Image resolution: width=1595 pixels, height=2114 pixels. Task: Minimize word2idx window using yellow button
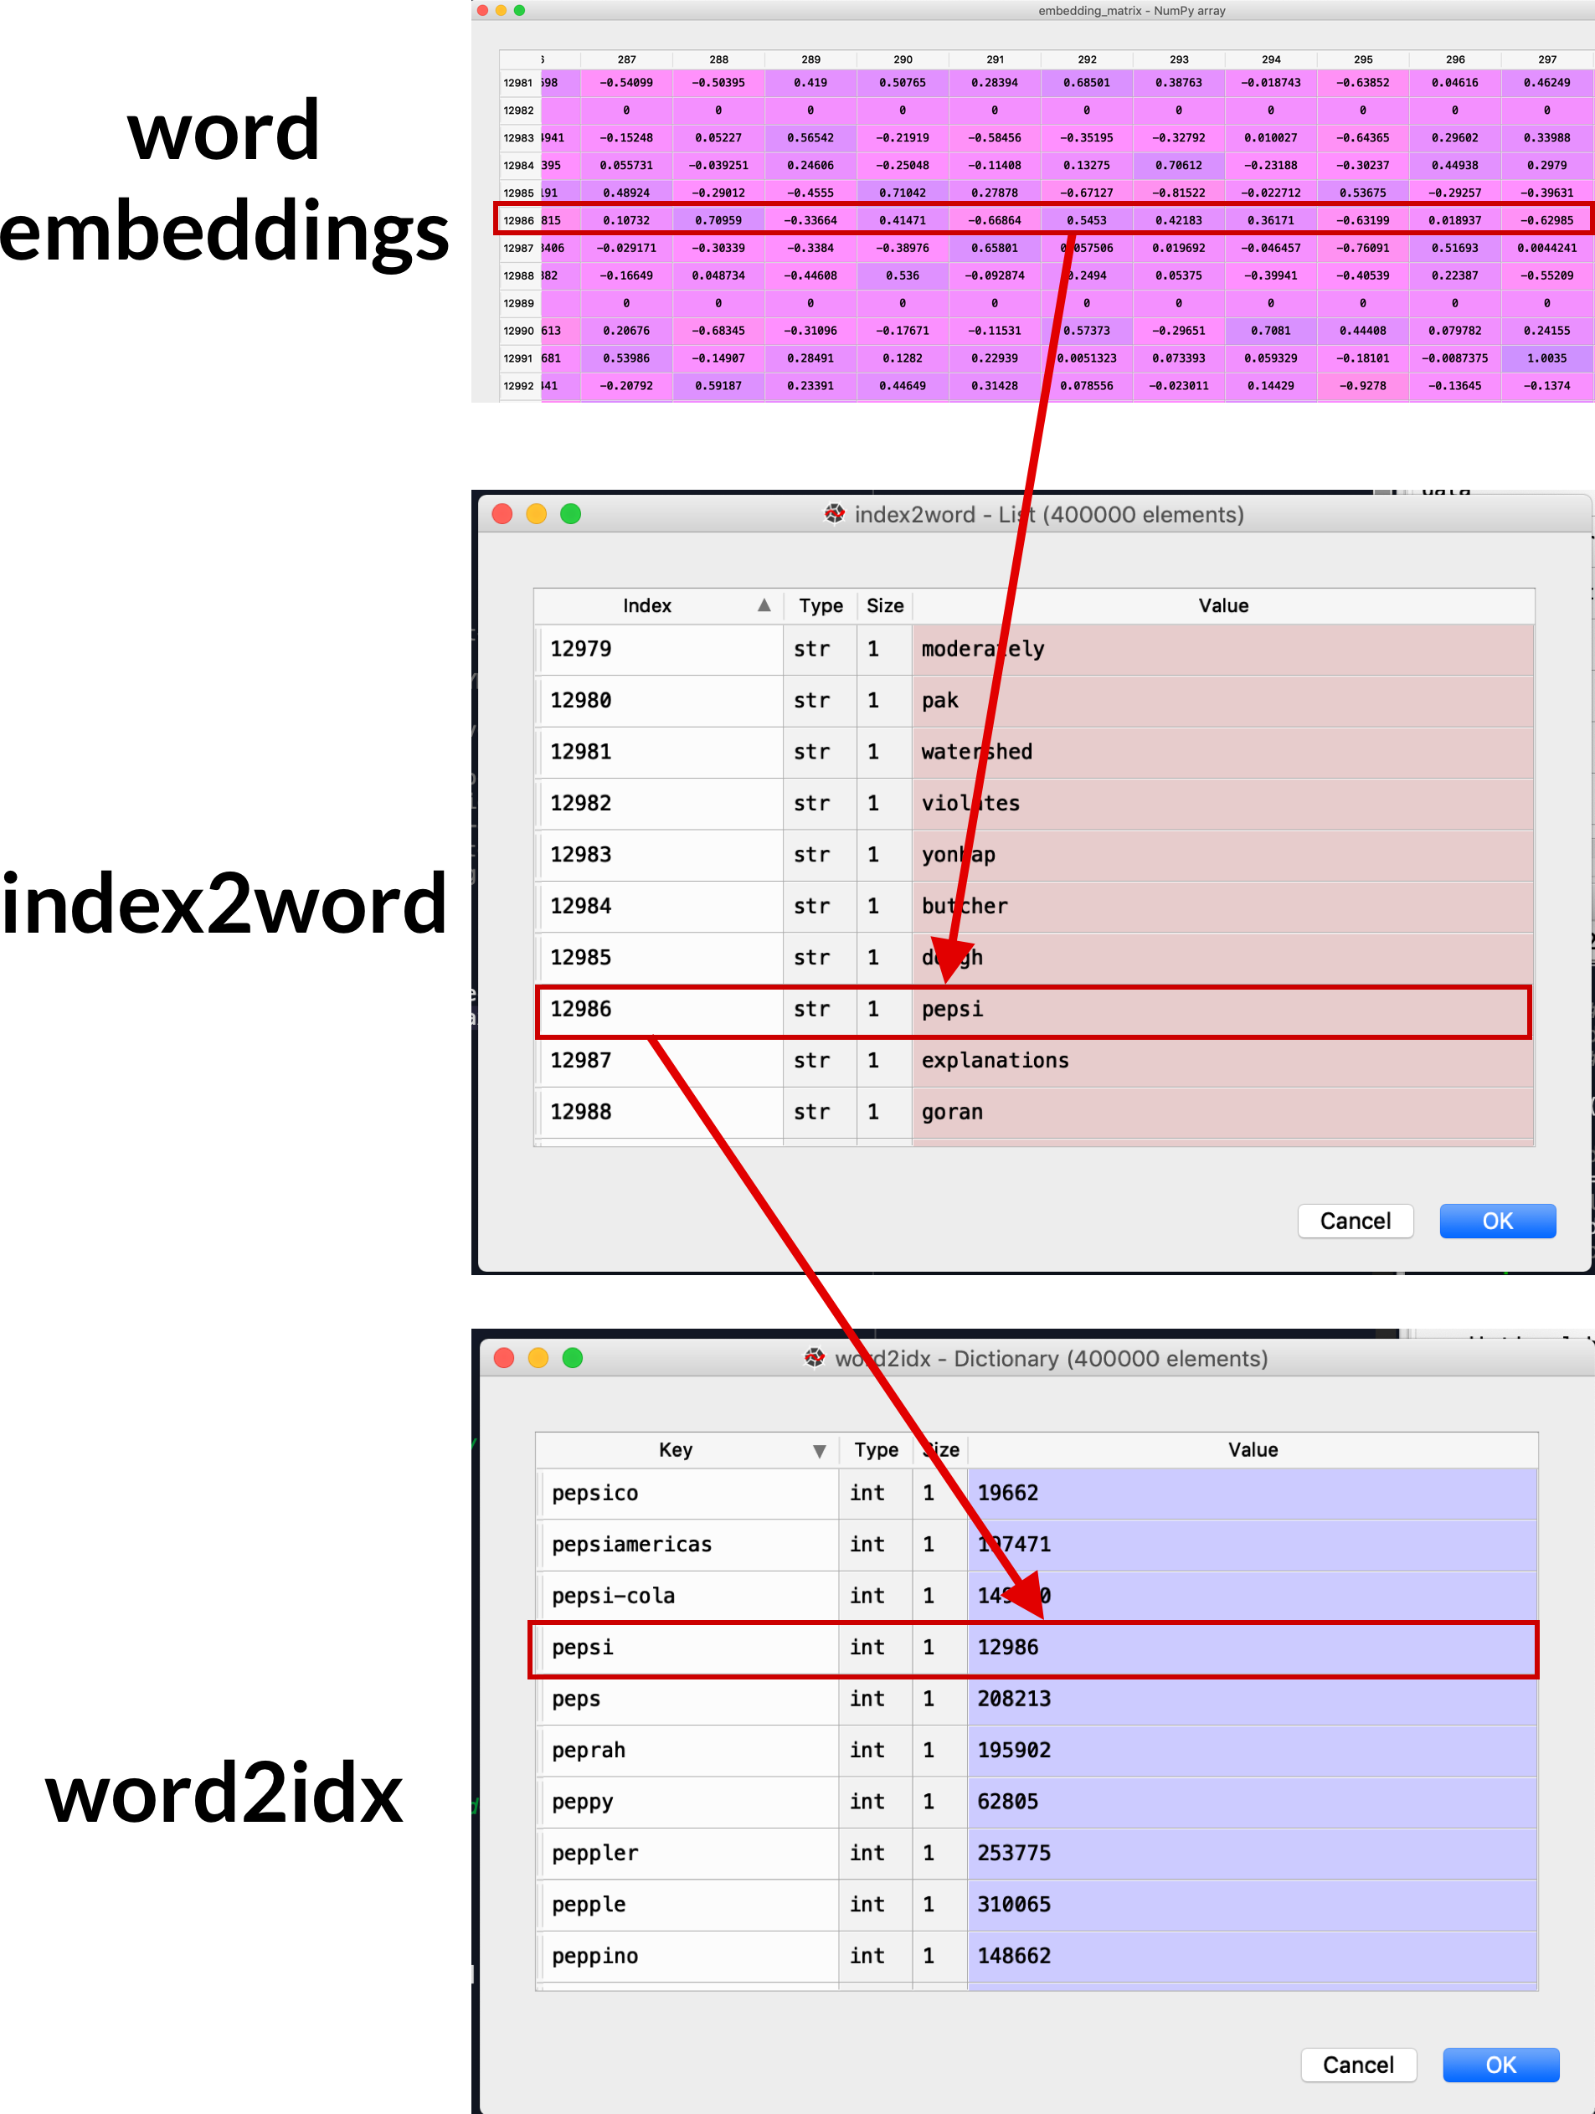538,1358
